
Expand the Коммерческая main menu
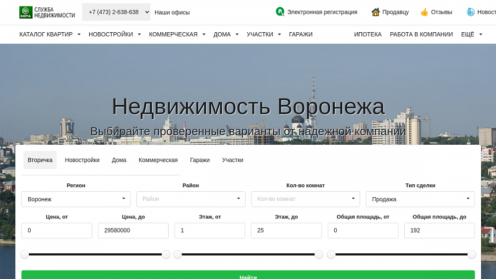177,34
